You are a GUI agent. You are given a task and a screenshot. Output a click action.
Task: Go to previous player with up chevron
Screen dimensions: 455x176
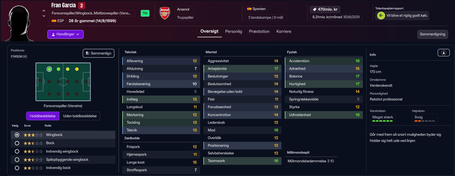click(44, 11)
